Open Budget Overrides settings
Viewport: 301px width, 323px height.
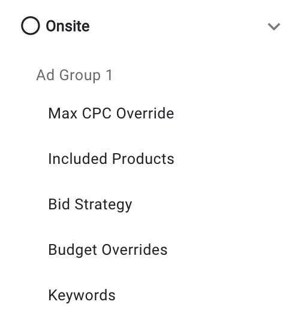[108, 250]
